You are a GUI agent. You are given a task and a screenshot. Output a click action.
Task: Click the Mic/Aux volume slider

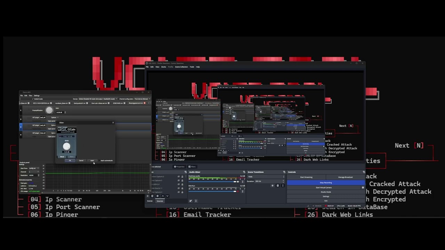click(212, 191)
